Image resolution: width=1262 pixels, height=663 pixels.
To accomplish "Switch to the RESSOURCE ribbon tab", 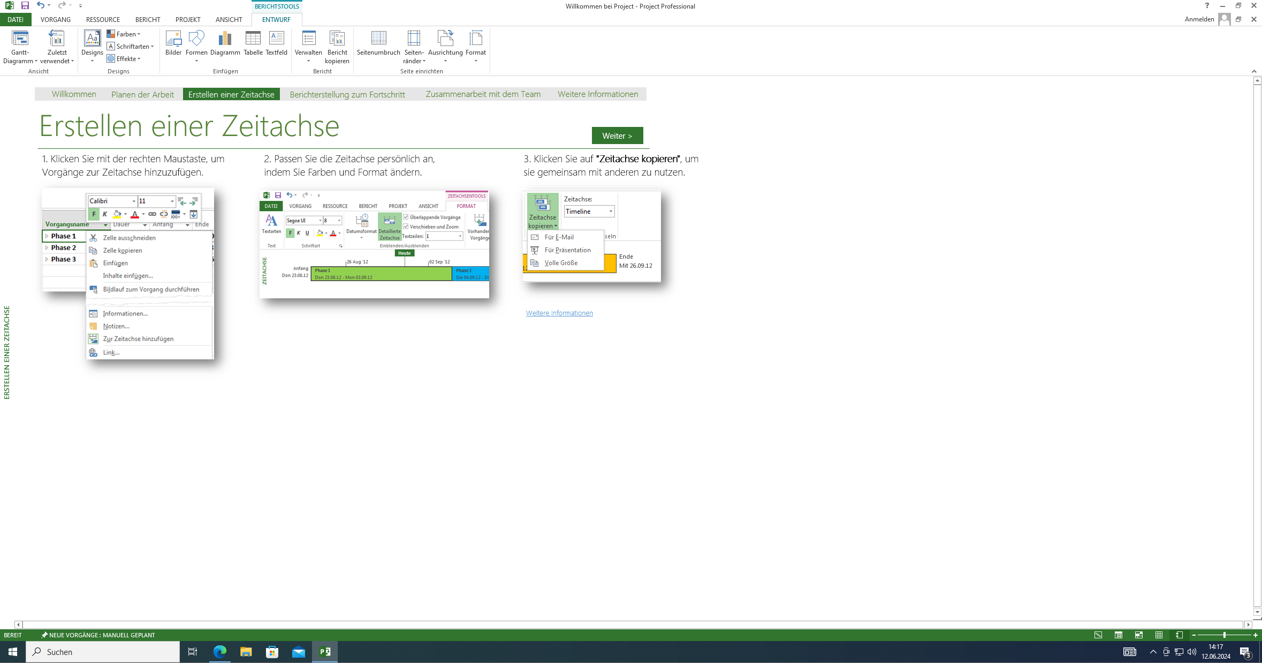I will coord(103,19).
